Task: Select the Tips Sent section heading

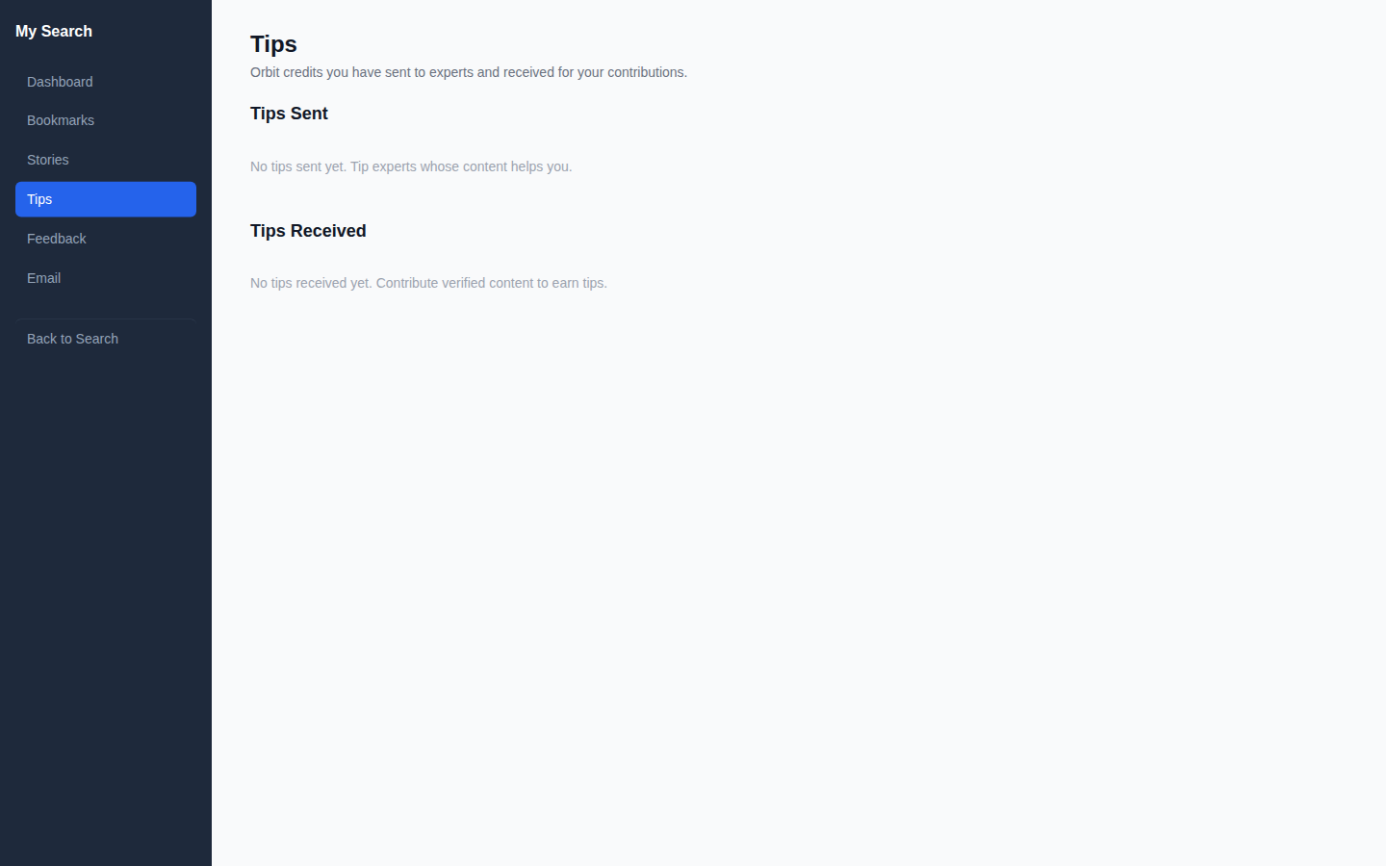Action: (x=289, y=114)
